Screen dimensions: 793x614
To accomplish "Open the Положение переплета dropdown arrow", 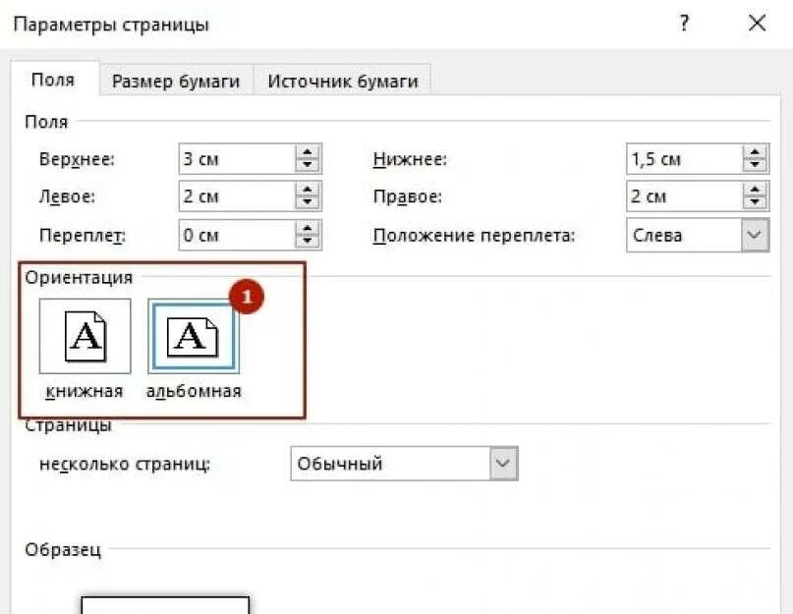I will 755,235.
